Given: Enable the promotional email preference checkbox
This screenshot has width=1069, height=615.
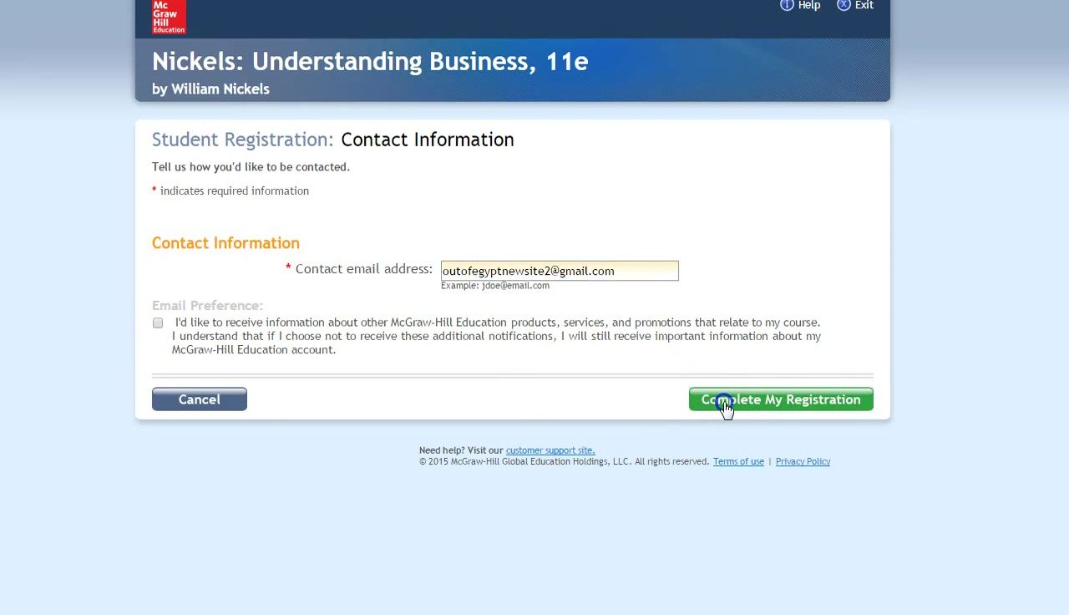Looking at the screenshot, I should [x=158, y=323].
